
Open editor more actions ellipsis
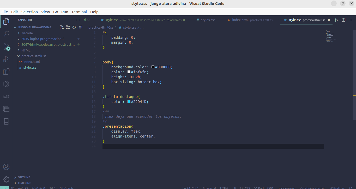point(350,20)
